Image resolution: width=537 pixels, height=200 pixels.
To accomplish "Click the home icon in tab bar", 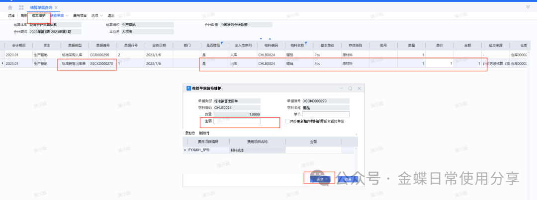I will pos(10,8).
